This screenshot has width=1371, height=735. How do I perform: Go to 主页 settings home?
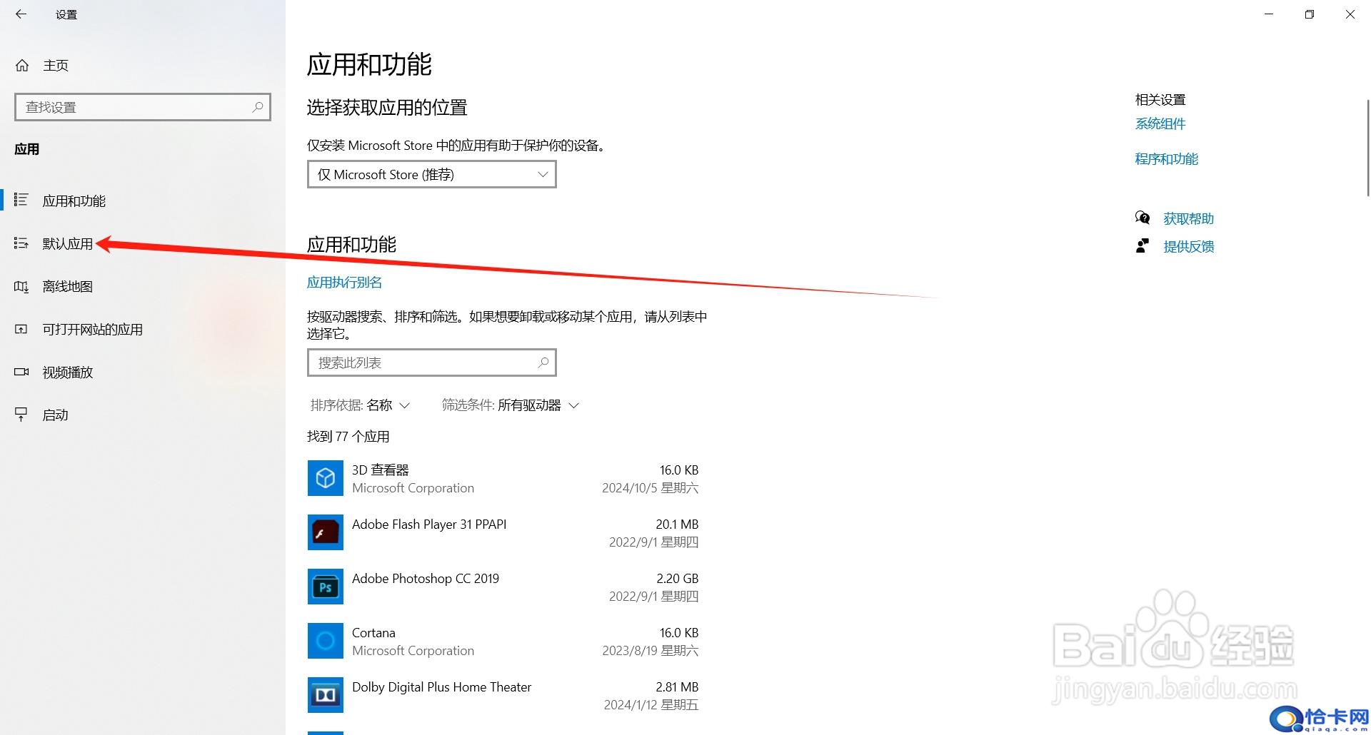point(143,66)
